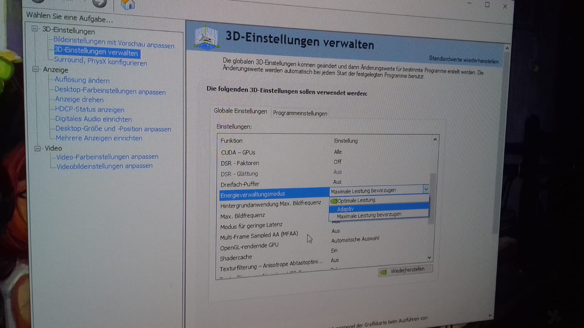Click the page scrollbar up arrow
Viewport: 584px width, 328px height.
click(507, 48)
